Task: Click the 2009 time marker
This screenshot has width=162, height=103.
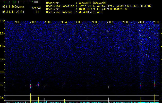Action: click(x=141, y=22)
